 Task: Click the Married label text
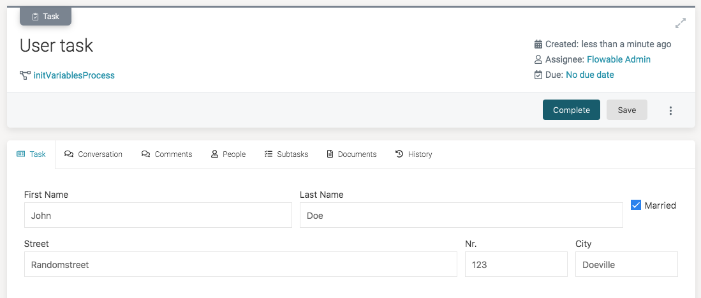point(660,205)
